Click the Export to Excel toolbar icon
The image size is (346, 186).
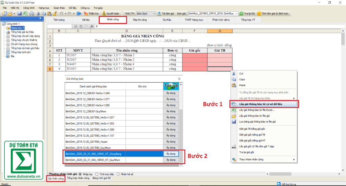[25, 14]
